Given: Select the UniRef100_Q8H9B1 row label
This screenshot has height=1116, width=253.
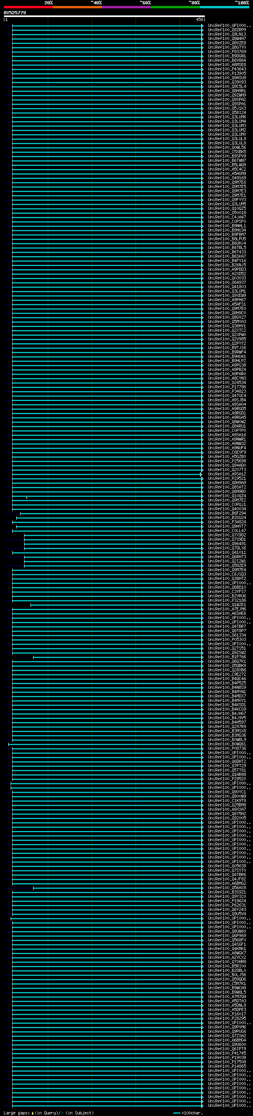Looking at the screenshot, I should pyautogui.click(x=227, y=91).
